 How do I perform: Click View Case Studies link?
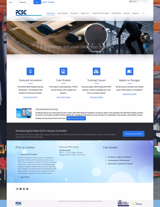point(63,97)
